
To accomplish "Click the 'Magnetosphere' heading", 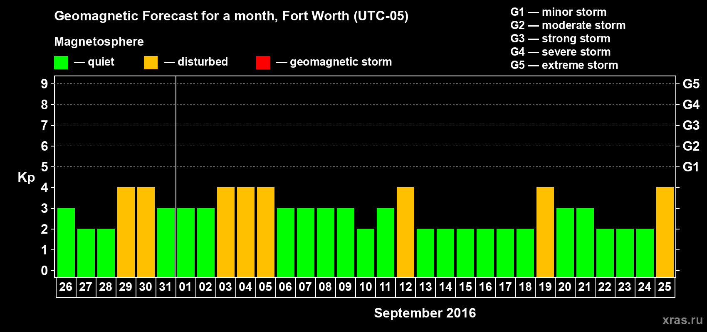I will [99, 41].
